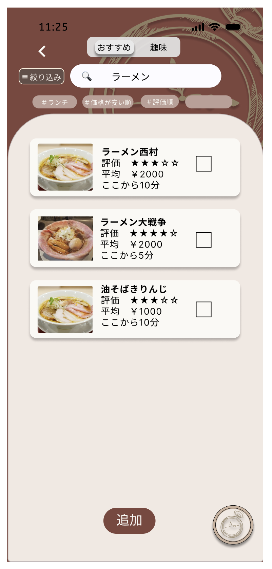The height and width of the screenshot is (569, 272).
Task: Check the box for ラーメン西村
Action: (203, 164)
